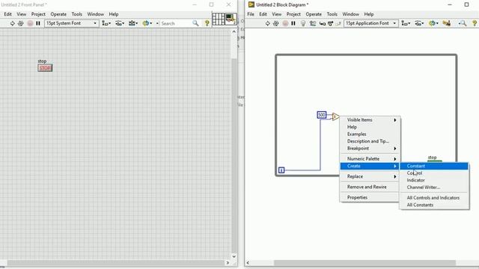Click the loop iteration terminal i

[281, 170]
